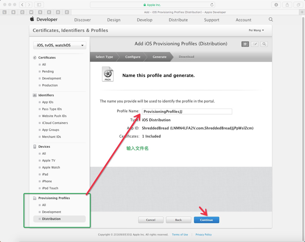Open the site search magnifier icon
Viewport: 305px width, 242px height.
(271, 20)
